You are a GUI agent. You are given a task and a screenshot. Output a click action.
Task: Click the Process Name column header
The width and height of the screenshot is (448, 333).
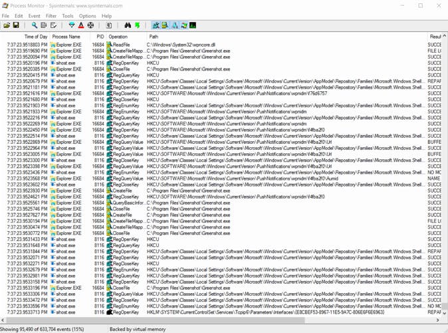coord(69,37)
